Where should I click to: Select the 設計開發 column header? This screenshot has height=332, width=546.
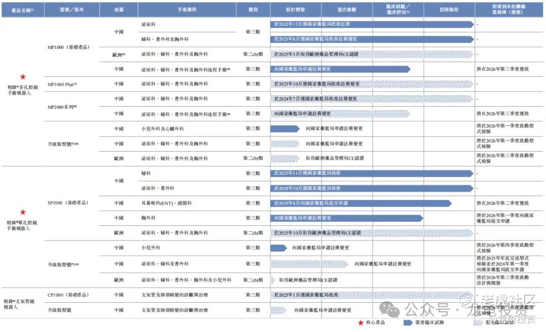click(x=296, y=10)
